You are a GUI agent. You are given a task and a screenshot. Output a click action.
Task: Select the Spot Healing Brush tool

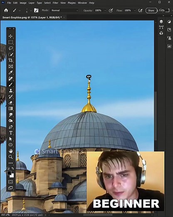10,78
